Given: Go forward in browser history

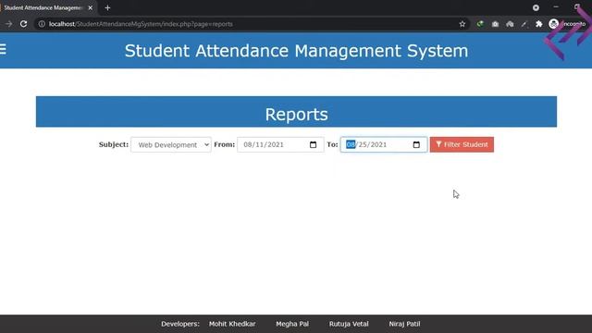Looking at the screenshot, I should 8,24.
